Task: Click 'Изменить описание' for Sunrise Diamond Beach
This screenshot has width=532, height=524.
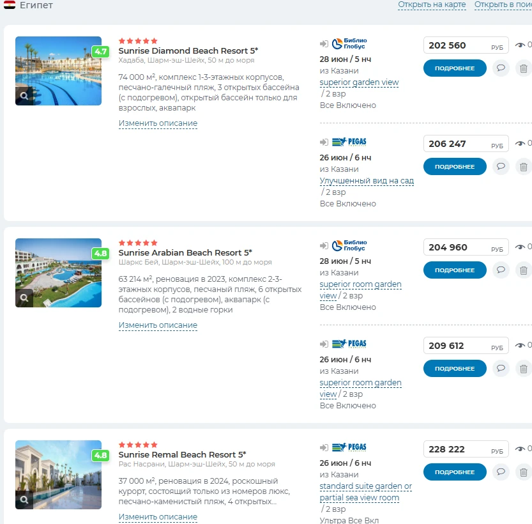Action: [158, 123]
